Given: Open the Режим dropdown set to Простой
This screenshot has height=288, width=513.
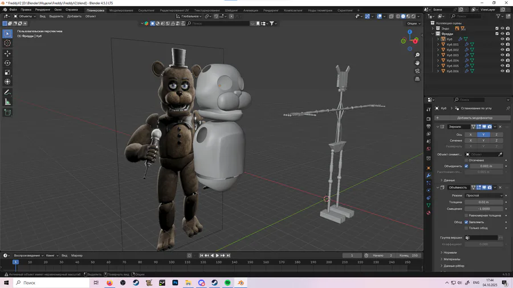Looking at the screenshot, I should click(x=484, y=195).
